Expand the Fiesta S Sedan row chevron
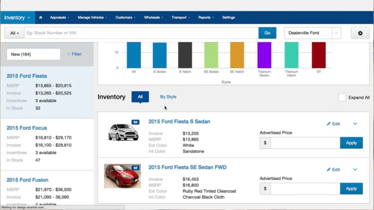374x210 pixels. (x=355, y=123)
